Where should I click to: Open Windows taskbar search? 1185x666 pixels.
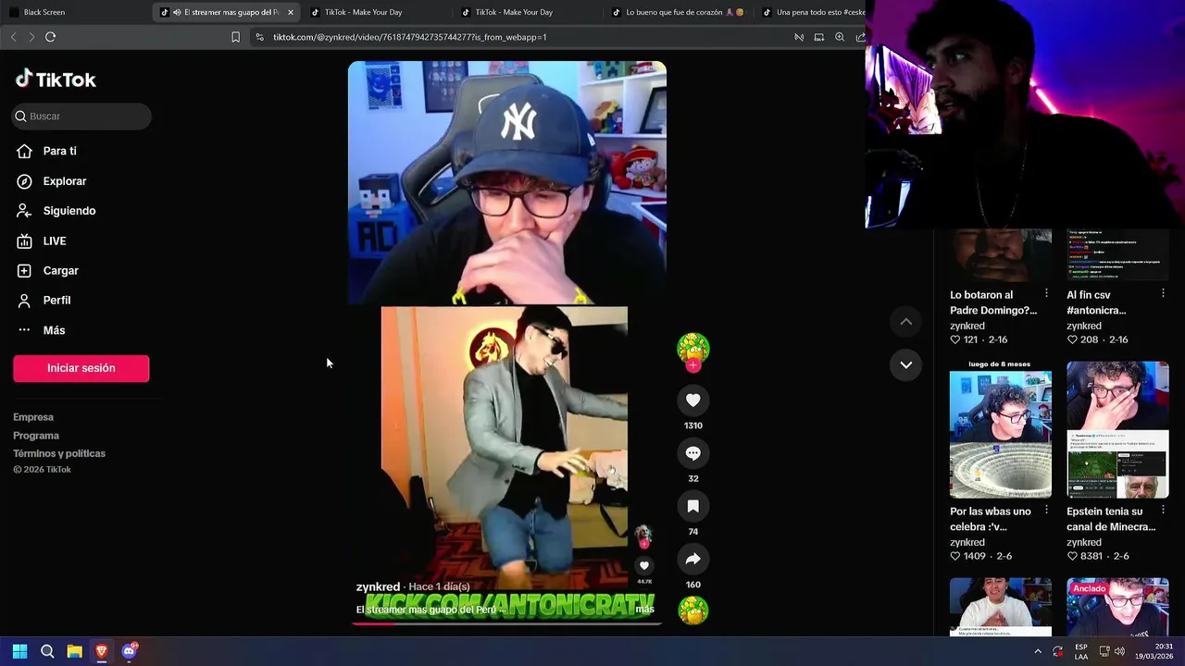click(47, 651)
